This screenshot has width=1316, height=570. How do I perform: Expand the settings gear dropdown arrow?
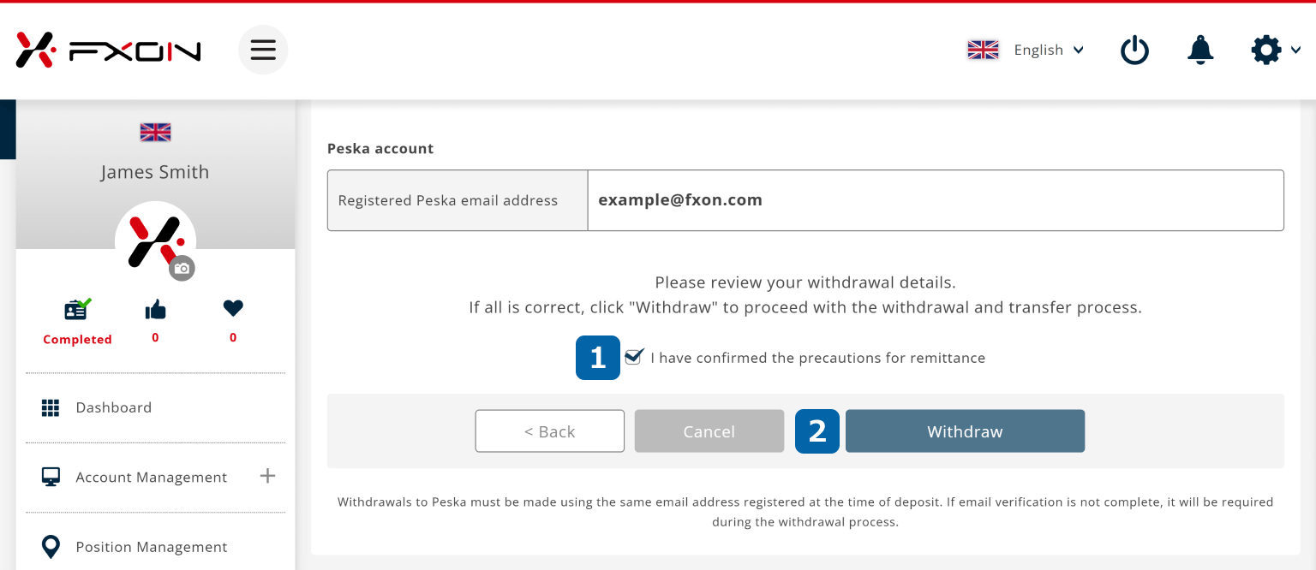pyautogui.click(x=1296, y=50)
